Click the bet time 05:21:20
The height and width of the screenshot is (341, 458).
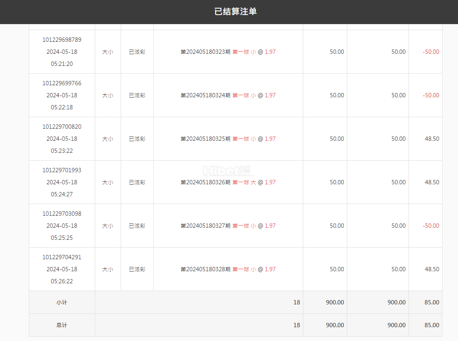pos(62,64)
